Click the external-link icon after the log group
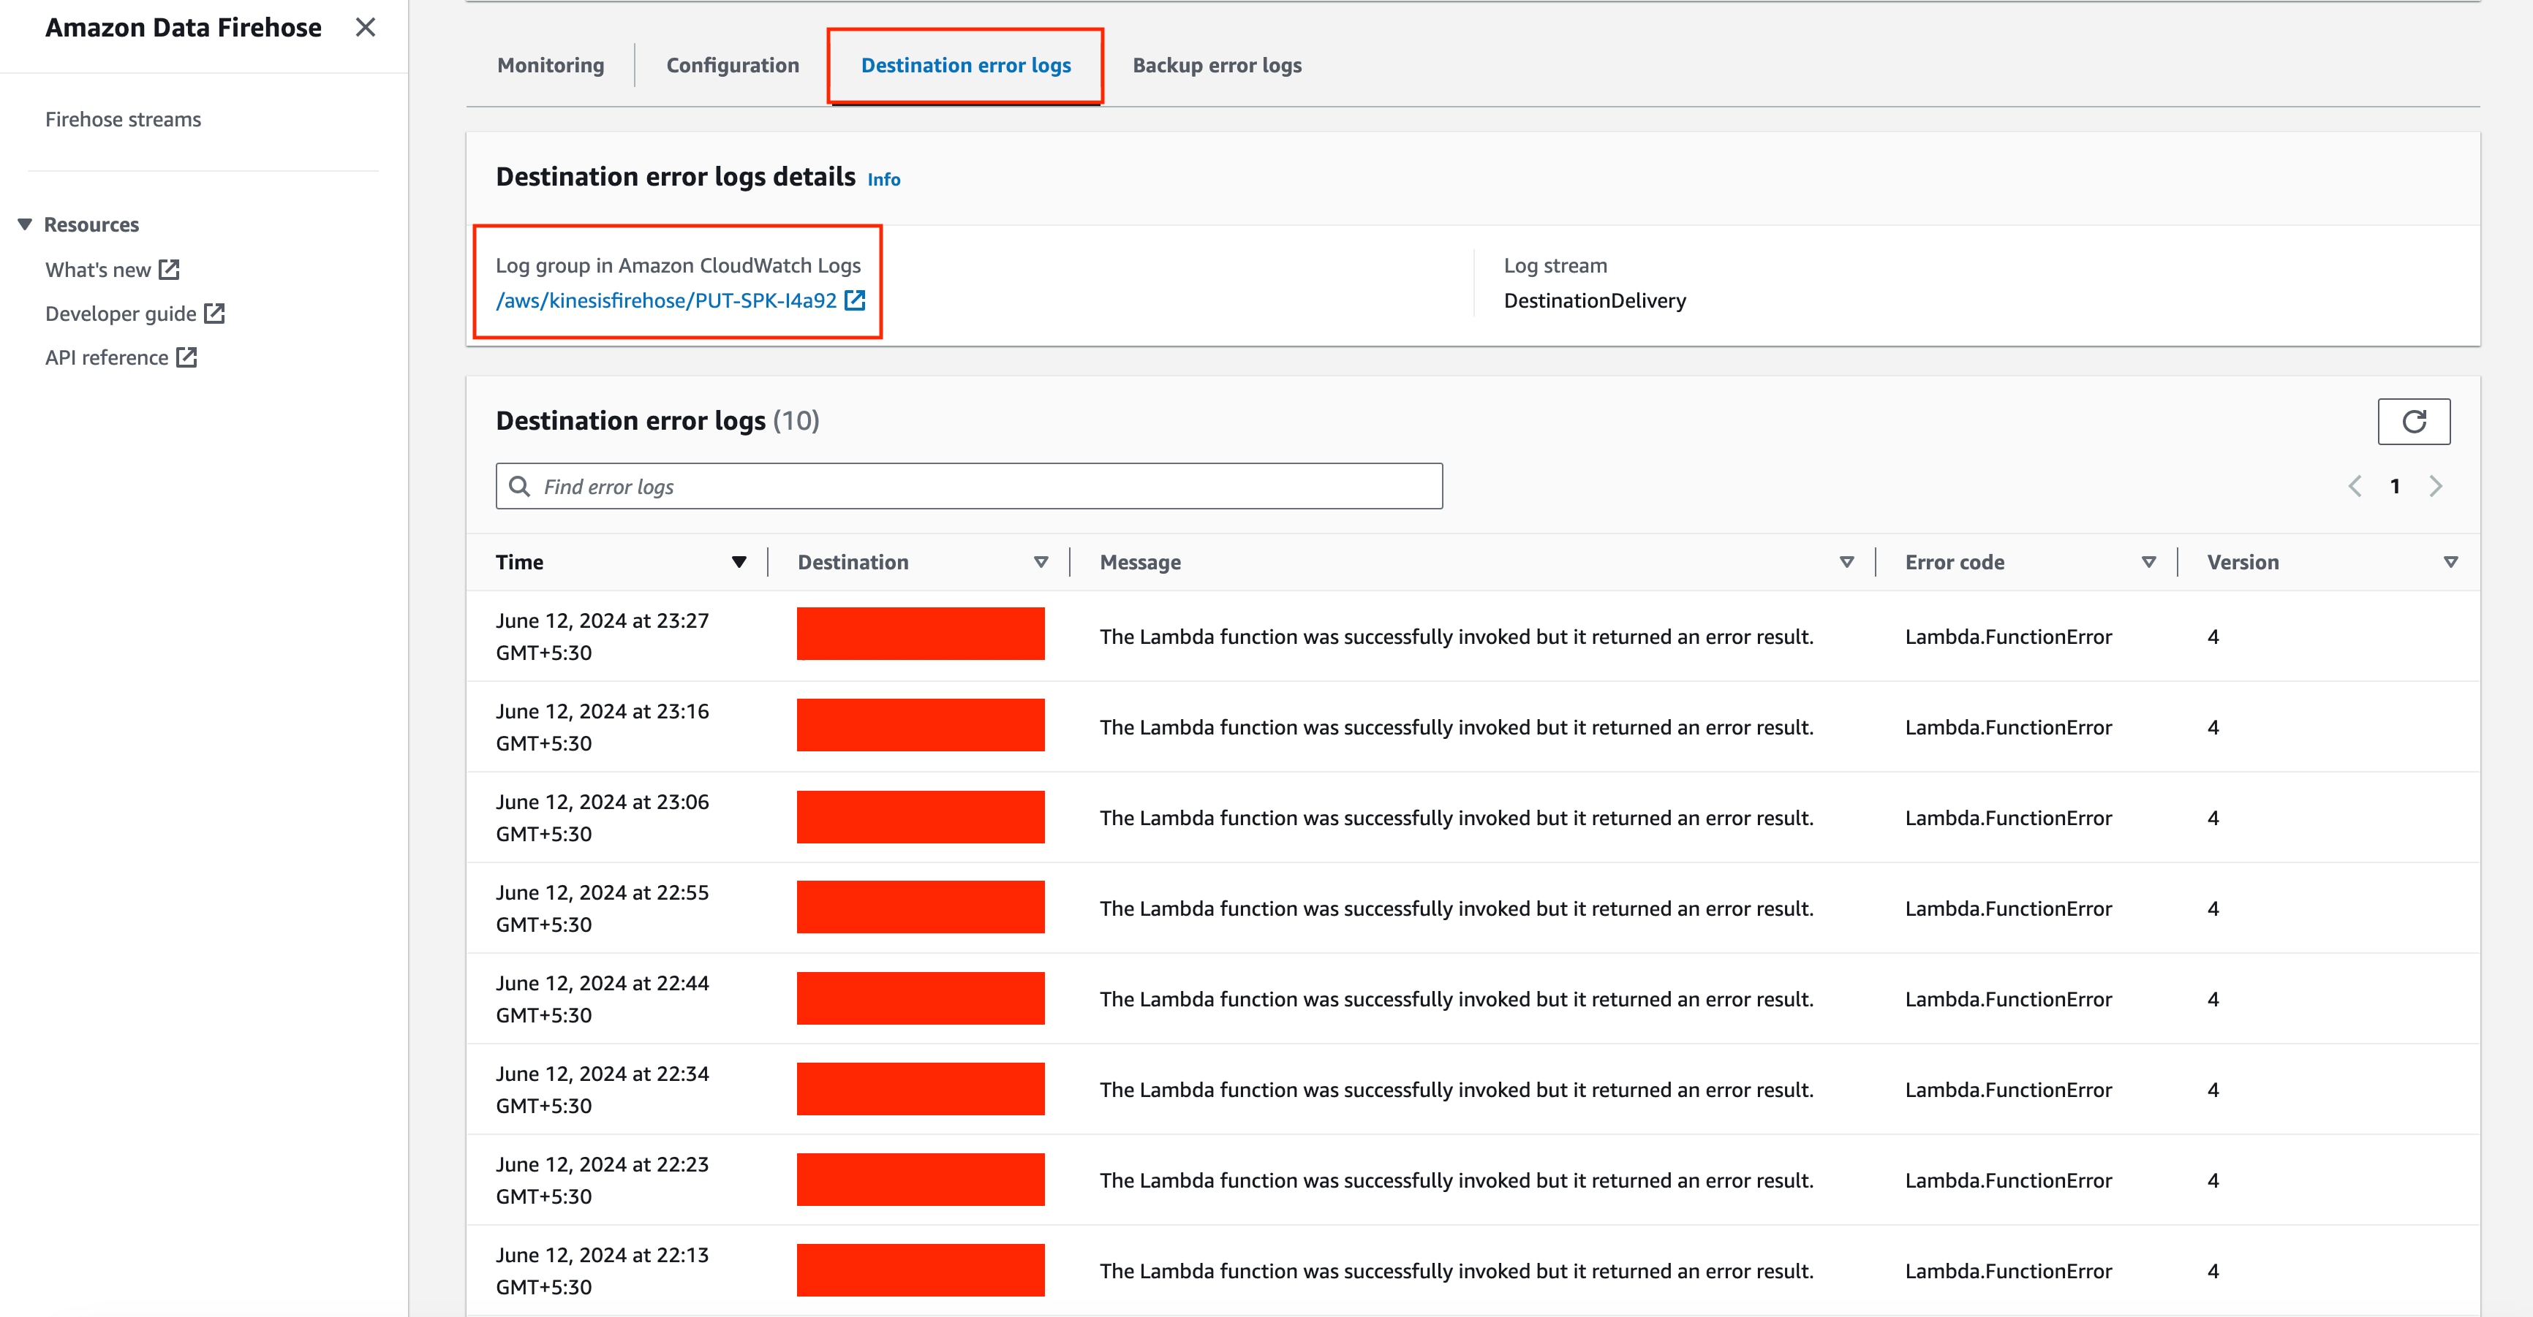Screen dimensions: 2533x1317 point(855,301)
